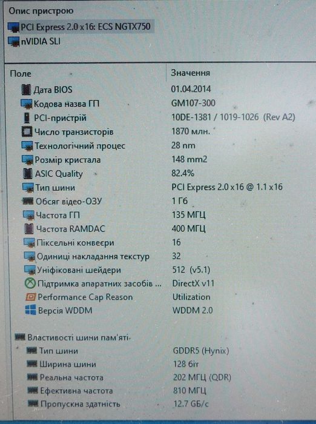Image resolution: width=316 pixels, height=424 pixels.
Task: Select the value '810 МГц'
Action: pyautogui.click(x=189, y=391)
